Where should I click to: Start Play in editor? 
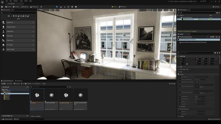[x=114, y=7]
